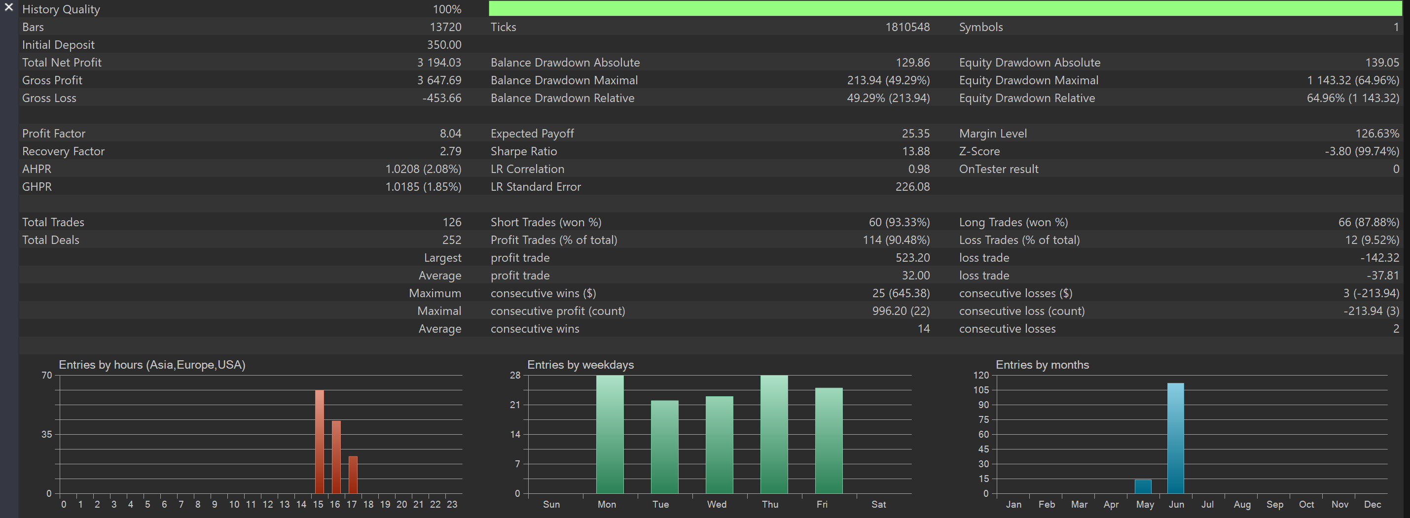Click the June bar in months chart
Viewport: 1410px width, 518px height.
(1175, 438)
